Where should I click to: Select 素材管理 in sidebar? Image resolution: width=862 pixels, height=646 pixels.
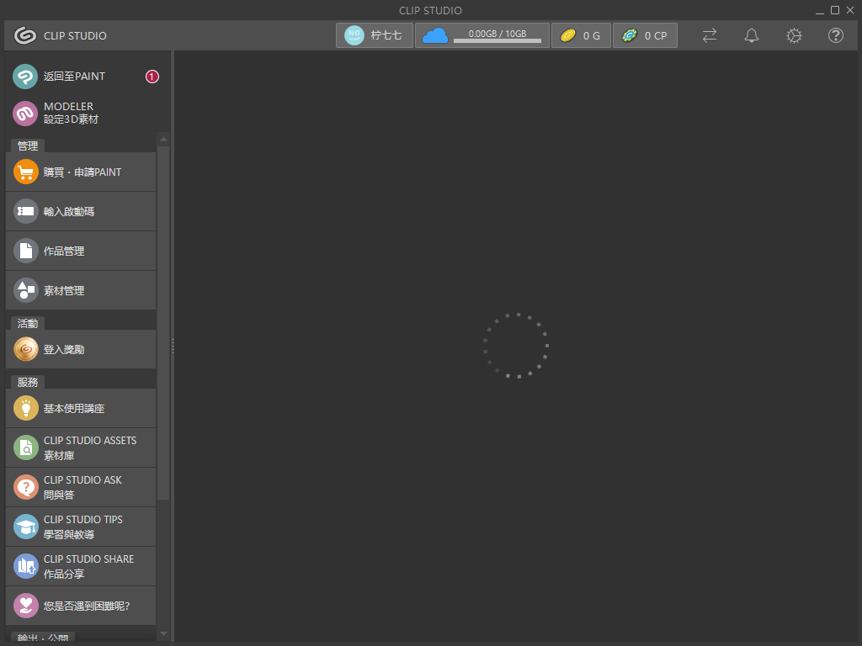(81, 290)
